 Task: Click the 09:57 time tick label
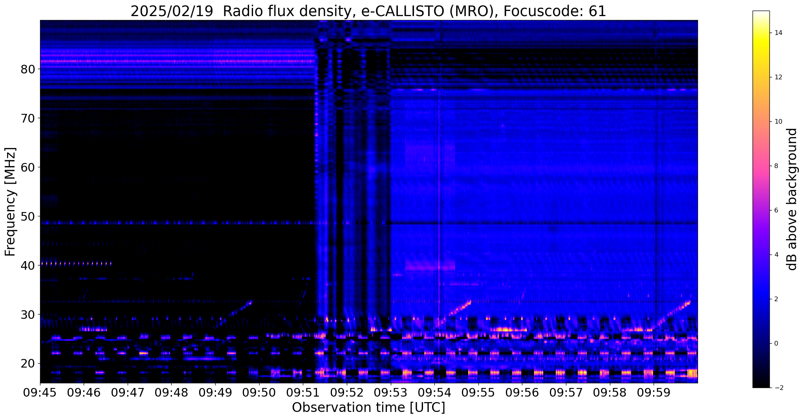[566, 393]
